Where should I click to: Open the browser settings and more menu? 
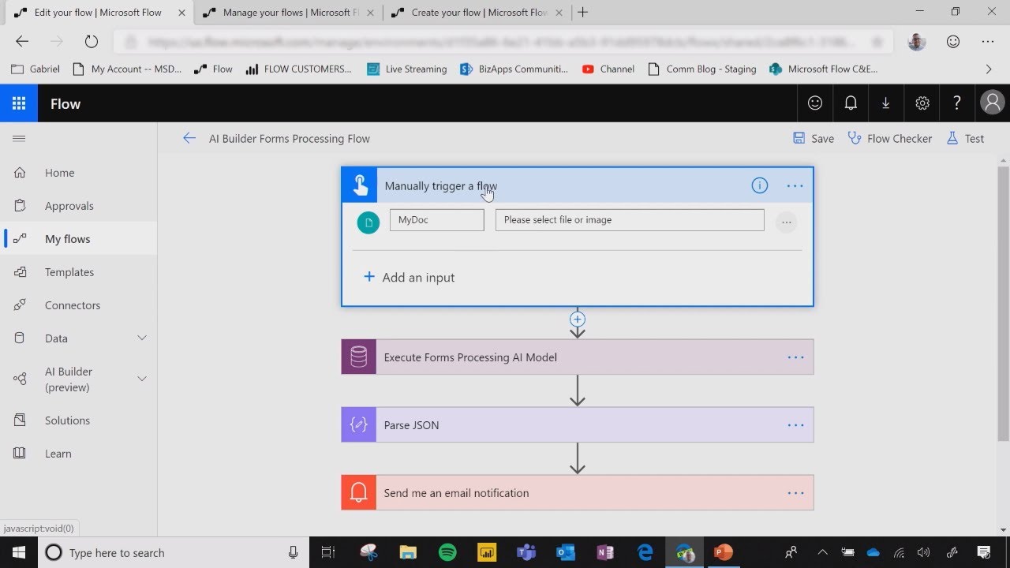pyautogui.click(x=988, y=42)
